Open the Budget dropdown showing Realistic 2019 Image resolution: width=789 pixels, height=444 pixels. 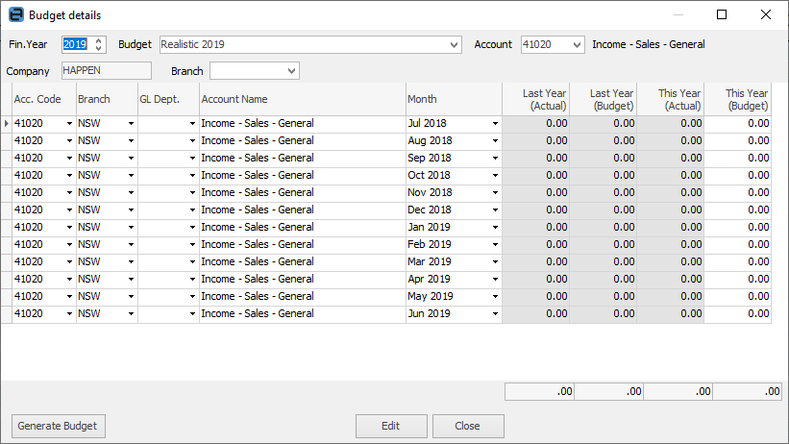pos(455,45)
